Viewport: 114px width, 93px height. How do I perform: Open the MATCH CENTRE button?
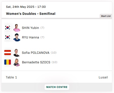pyautogui.click(x=57, y=87)
